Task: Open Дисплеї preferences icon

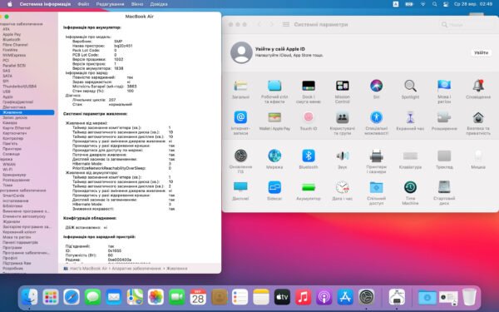Action: [240, 187]
